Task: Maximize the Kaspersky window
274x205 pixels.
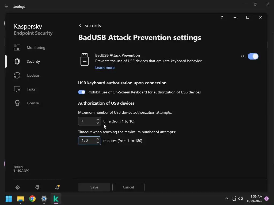Action: [x=248, y=17]
